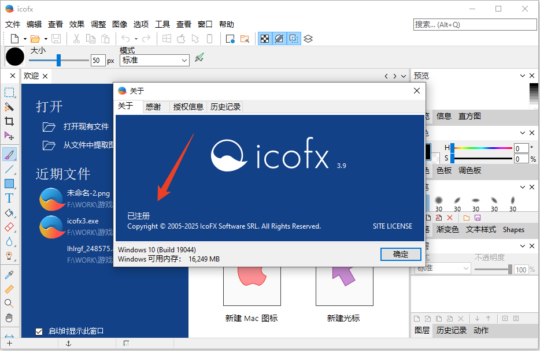This screenshot has width=540, height=351.
Task: Select the rectangular marquee selection tool
Action: click(x=9, y=92)
